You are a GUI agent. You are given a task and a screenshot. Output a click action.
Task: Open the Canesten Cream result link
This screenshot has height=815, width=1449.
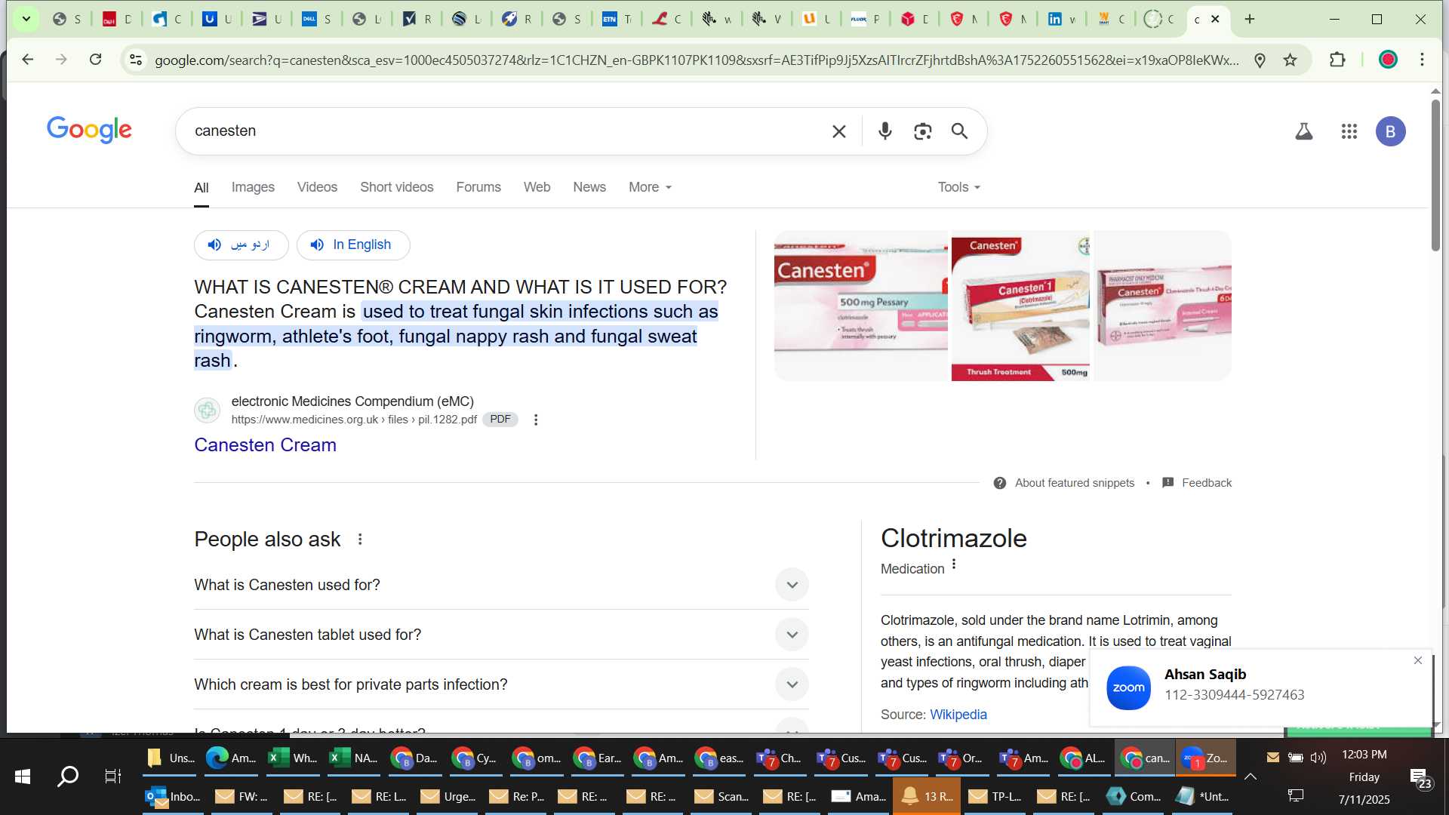coord(265,445)
